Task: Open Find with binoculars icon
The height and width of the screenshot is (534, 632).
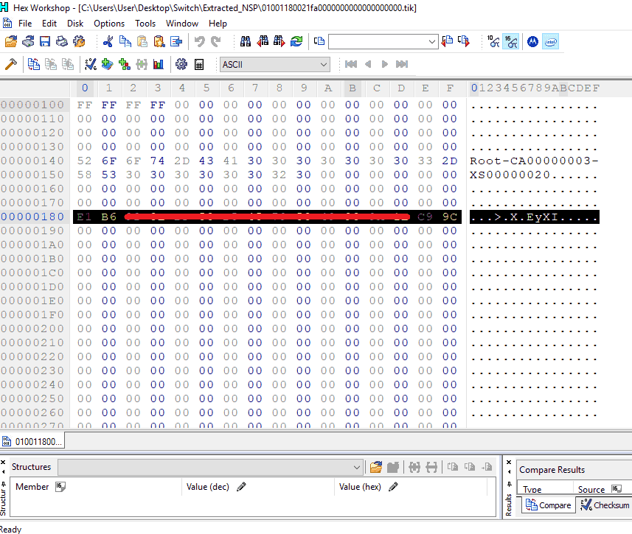Action: [245, 41]
